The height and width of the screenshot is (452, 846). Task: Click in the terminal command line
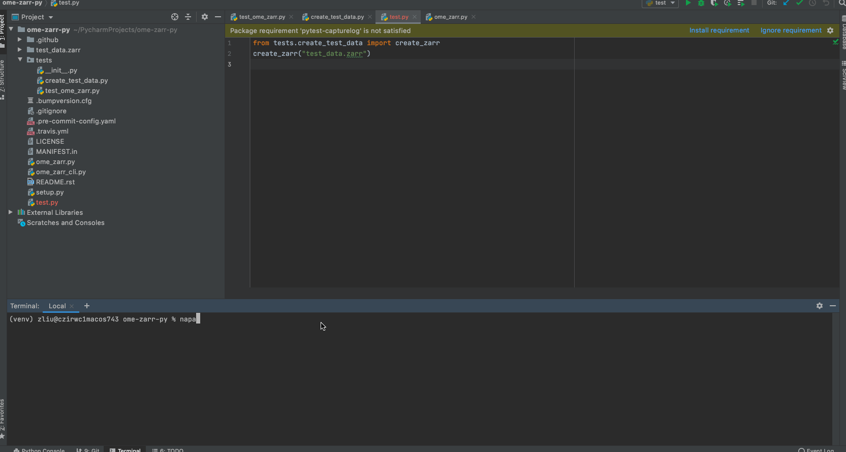coord(420,319)
